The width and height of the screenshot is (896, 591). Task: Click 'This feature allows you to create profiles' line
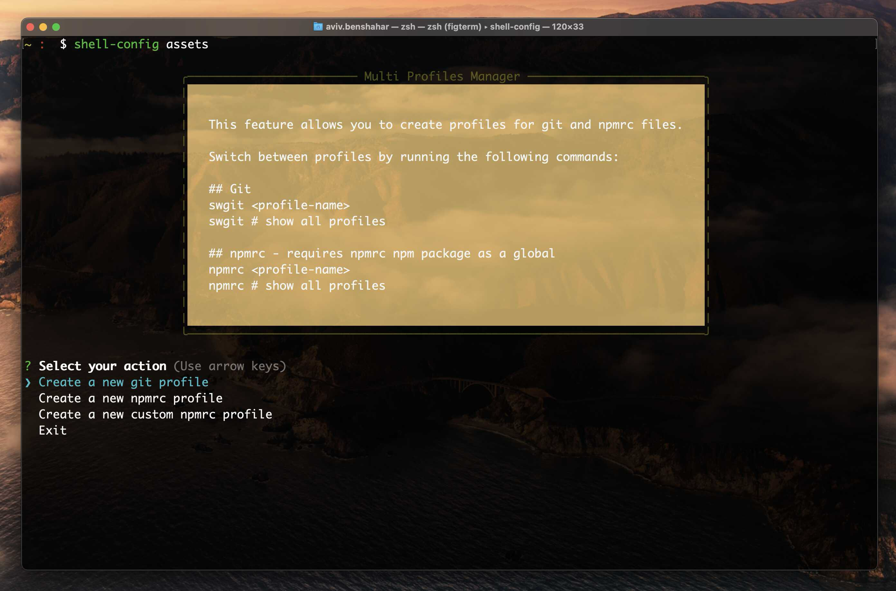click(446, 125)
